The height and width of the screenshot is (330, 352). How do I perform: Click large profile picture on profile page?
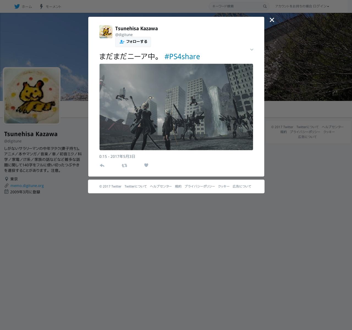point(32,96)
